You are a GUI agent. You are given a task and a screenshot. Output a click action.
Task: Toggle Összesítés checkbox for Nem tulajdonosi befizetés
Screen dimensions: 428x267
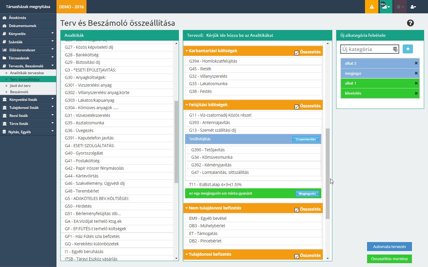[x=297, y=210]
